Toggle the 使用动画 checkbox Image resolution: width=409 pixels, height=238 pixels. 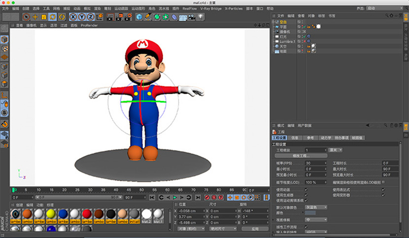[x=306, y=190]
